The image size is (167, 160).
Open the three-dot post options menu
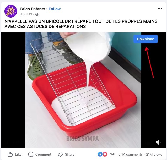pyautogui.click(x=160, y=9)
